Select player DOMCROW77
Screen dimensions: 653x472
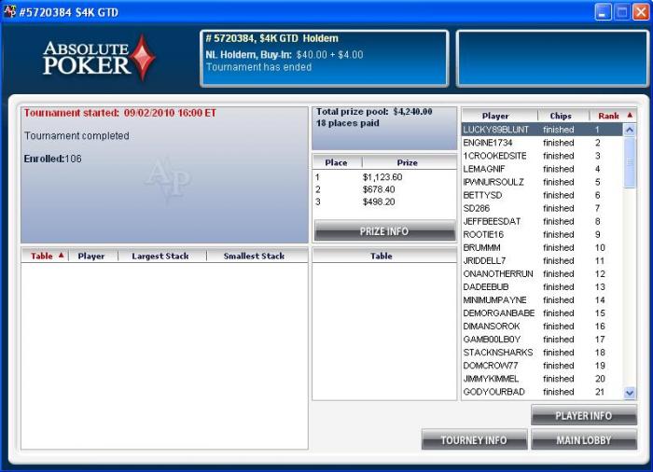point(542,366)
